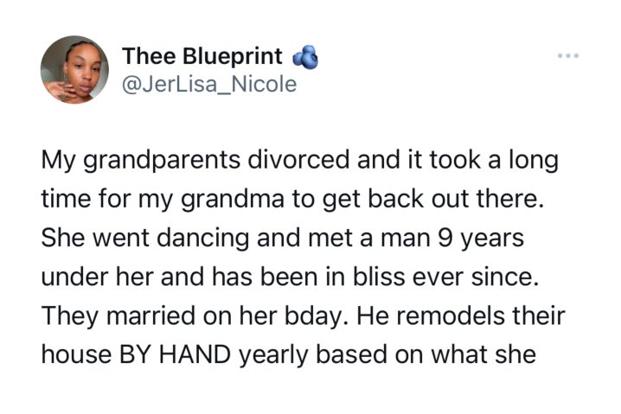Click the word dancing in the tweet

(203, 239)
